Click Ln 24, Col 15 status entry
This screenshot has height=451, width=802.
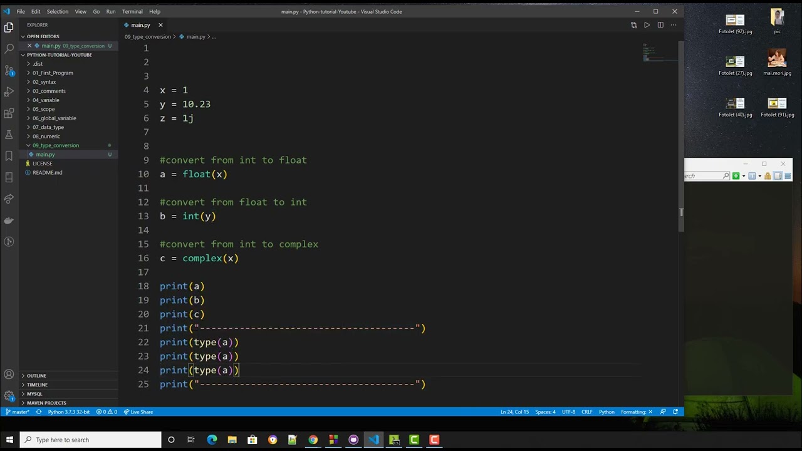click(514, 412)
